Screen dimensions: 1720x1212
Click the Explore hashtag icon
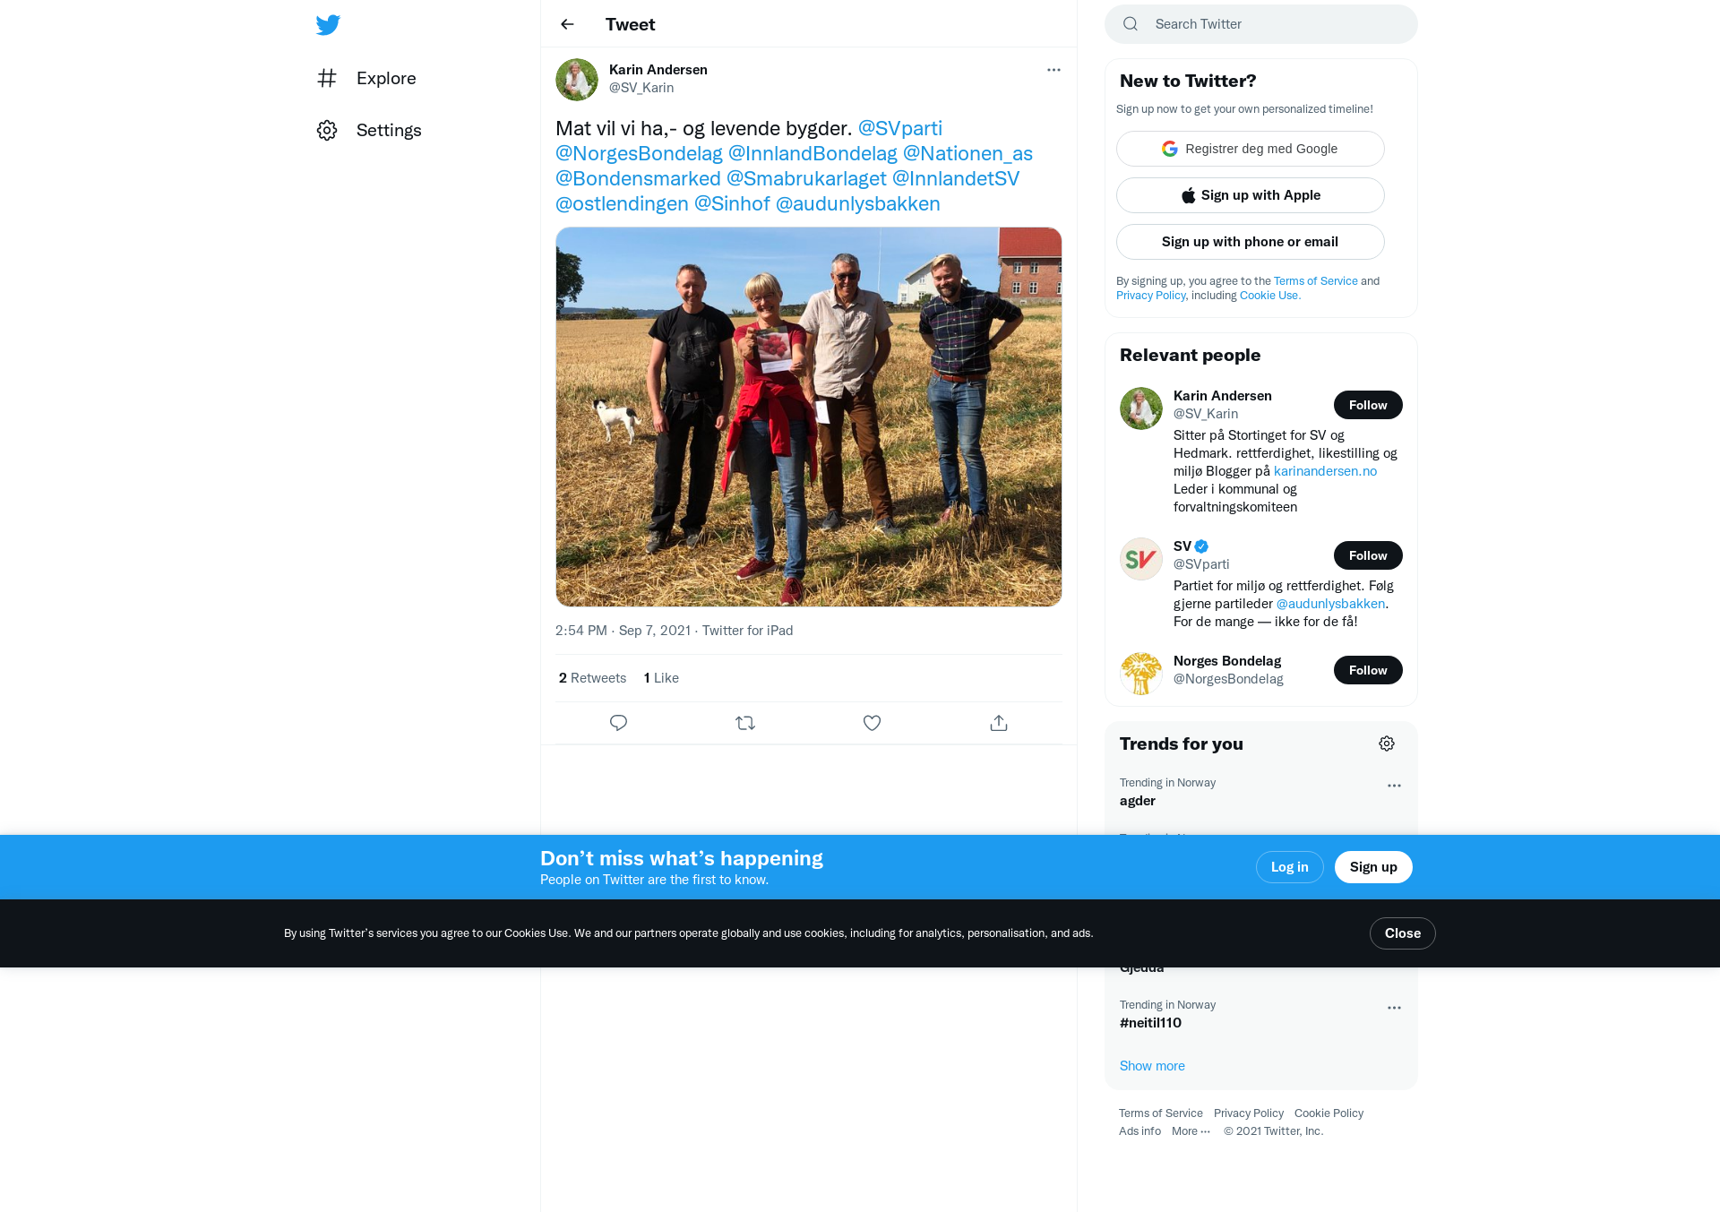(x=327, y=78)
